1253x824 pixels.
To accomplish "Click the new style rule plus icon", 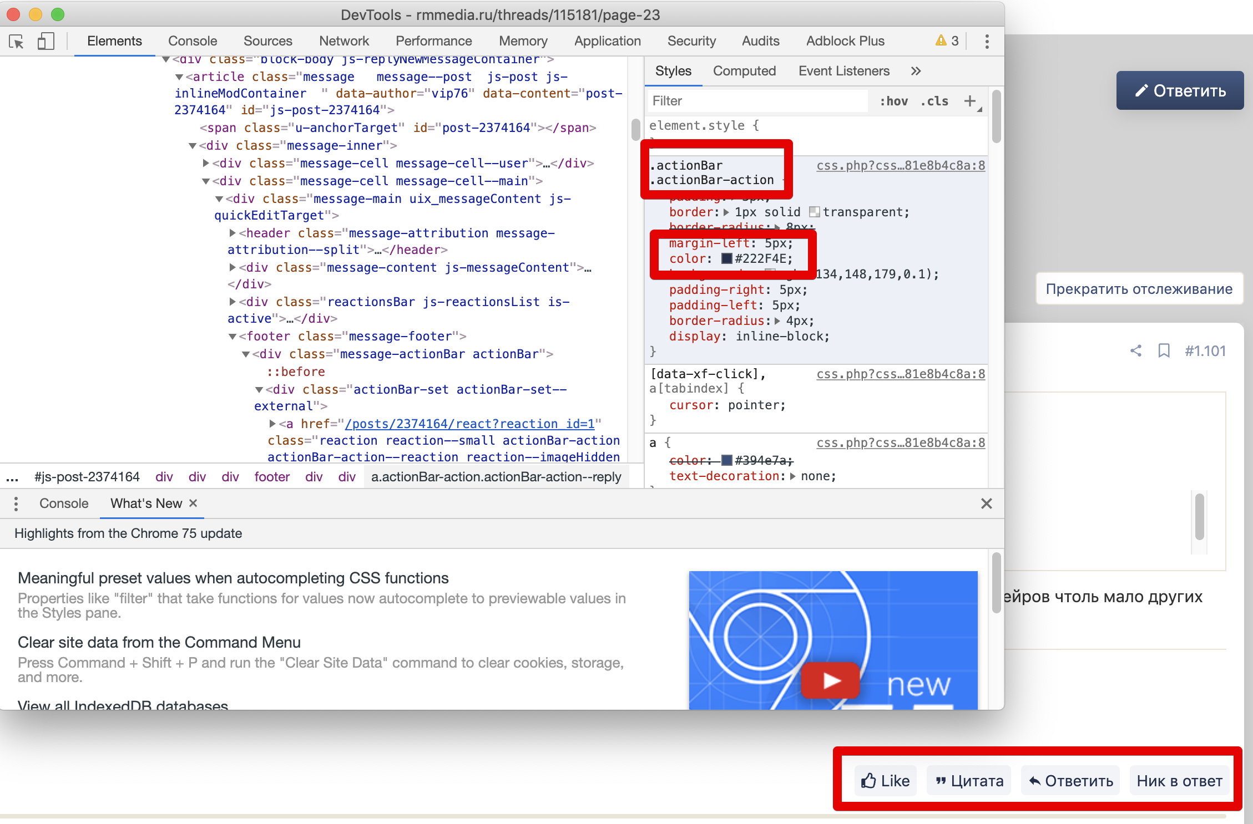I will coord(969,101).
